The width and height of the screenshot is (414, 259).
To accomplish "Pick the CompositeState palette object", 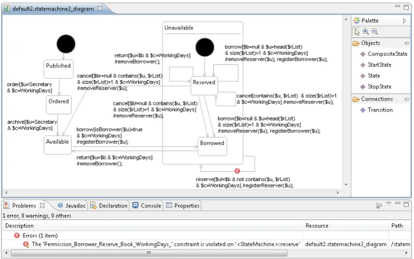I will (384, 54).
